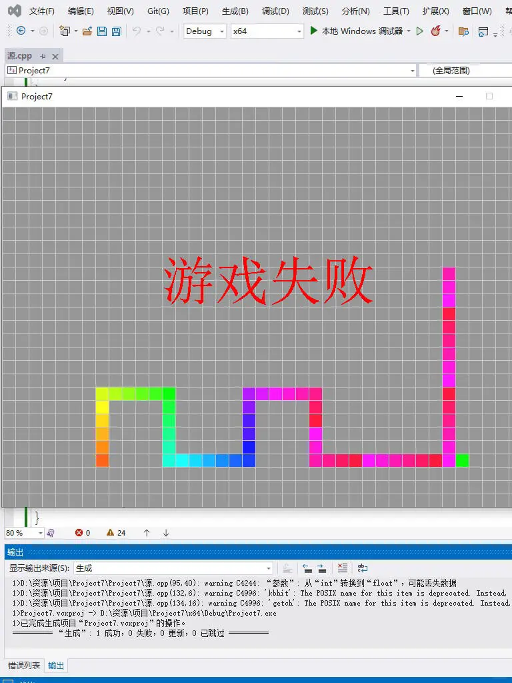Open the 显示输出来源 生成 dropdown
The image size is (512, 683).
tap(173, 568)
